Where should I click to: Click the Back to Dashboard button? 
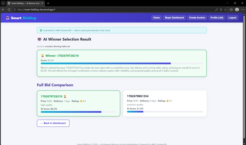click(53, 123)
